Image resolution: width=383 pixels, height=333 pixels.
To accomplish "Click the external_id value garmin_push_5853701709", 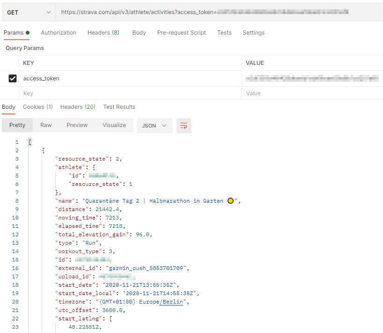I will coord(146,268).
